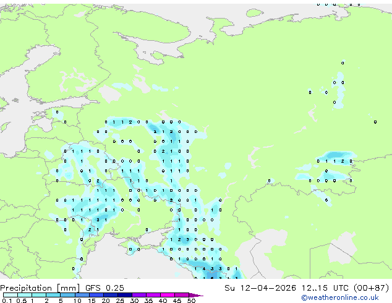This screenshot has height=303, width=392.
Task: Pick the legend swatch between 2 and 5
Action: coord(54,295)
